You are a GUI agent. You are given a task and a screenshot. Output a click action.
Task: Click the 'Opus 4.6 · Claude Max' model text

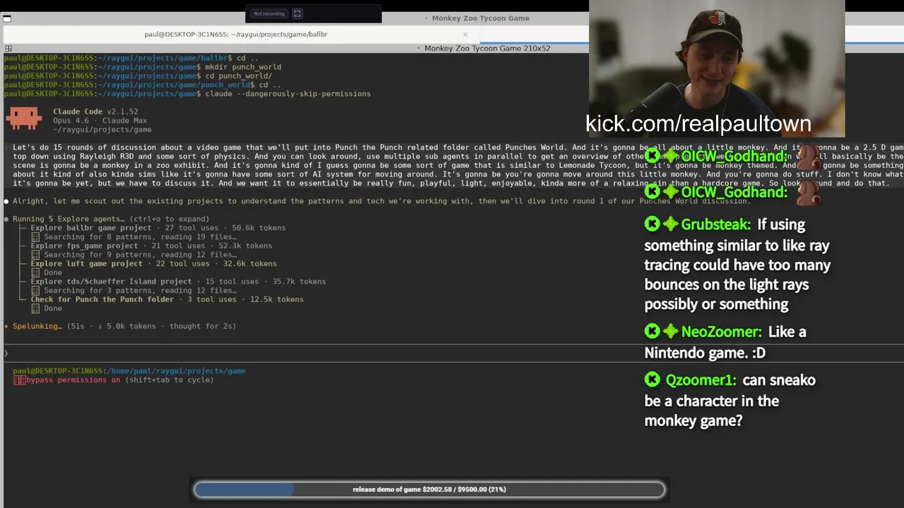tap(100, 121)
